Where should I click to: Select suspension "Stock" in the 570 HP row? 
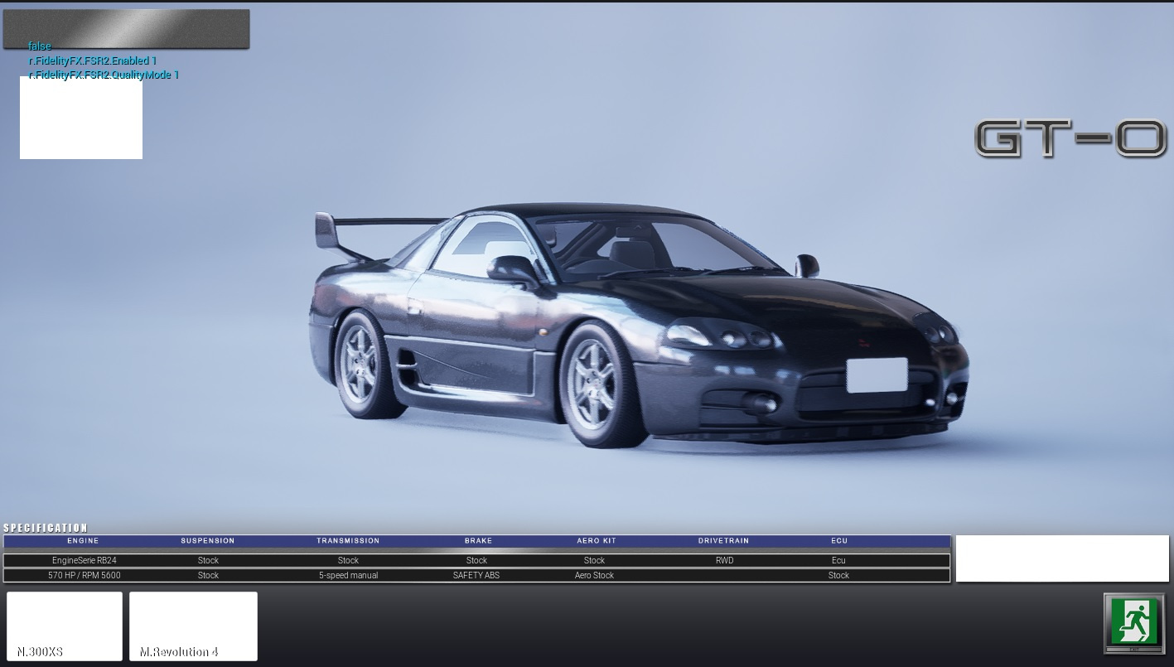pos(208,576)
